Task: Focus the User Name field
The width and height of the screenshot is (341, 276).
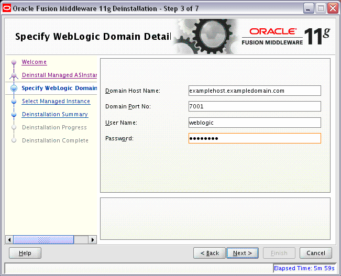Action: tap(255, 123)
